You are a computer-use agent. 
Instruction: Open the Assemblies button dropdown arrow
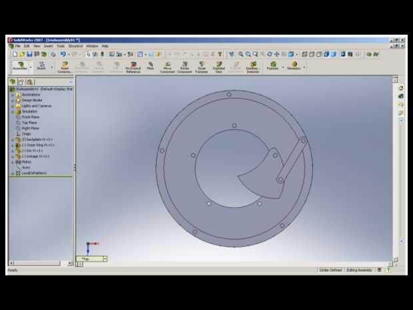click(x=31, y=67)
